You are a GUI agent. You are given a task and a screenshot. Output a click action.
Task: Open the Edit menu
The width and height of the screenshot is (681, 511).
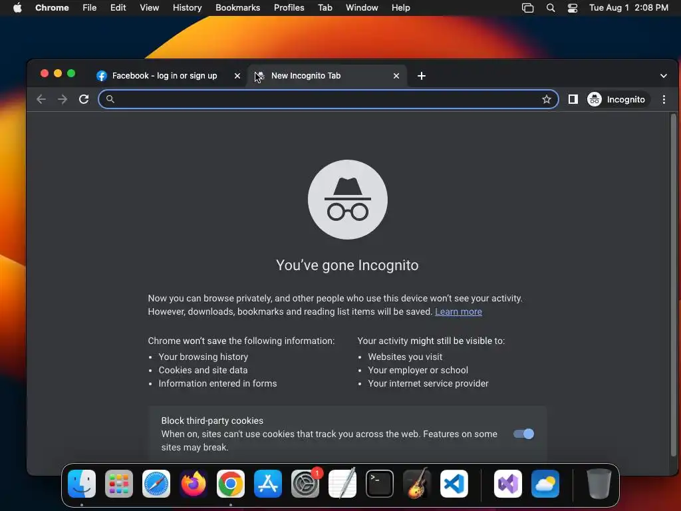(118, 8)
